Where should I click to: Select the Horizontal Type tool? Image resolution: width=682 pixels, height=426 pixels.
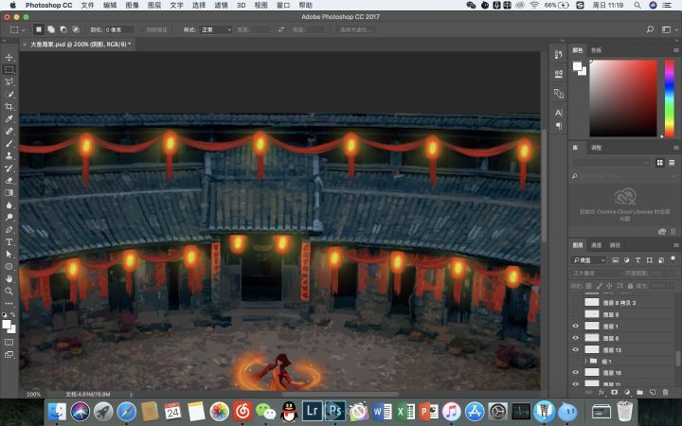(x=9, y=241)
